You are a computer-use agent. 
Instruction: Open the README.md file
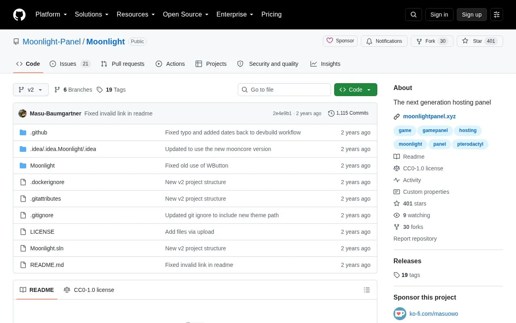pyautogui.click(x=47, y=265)
